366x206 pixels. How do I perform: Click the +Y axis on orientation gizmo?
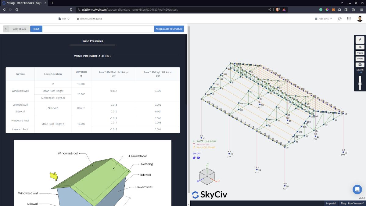pyautogui.click(x=208, y=164)
